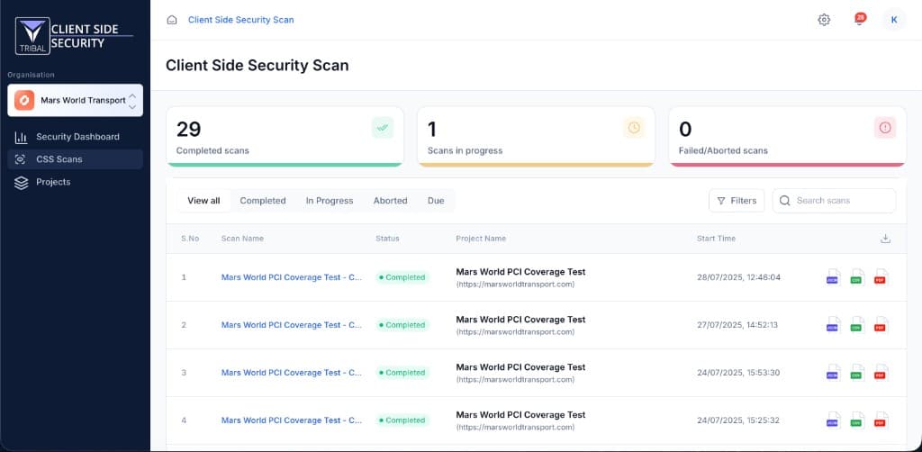The width and height of the screenshot is (922, 452).
Task: Click the Search scans input field
Action: 835,201
